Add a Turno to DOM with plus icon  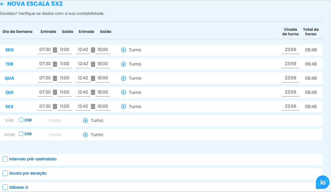(85, 135)
